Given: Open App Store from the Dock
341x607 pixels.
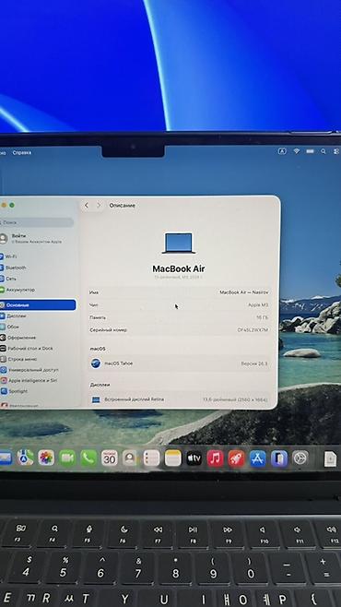Looking at the screenshot, I should tap(257, 458).
